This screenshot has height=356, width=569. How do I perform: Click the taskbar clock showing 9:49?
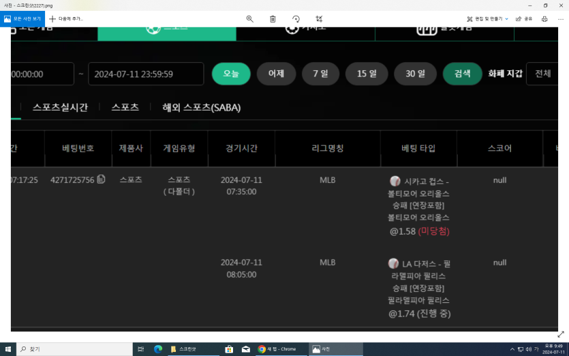tap(553, 349)
